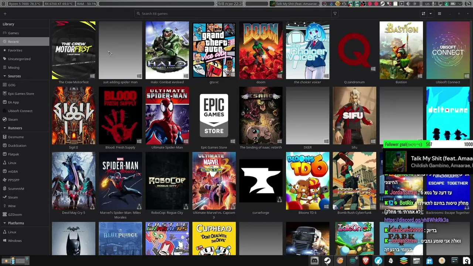The height and width of the screenshot is (266, 473).
Task: Select the GOG source
Action: tap(25, 85)
